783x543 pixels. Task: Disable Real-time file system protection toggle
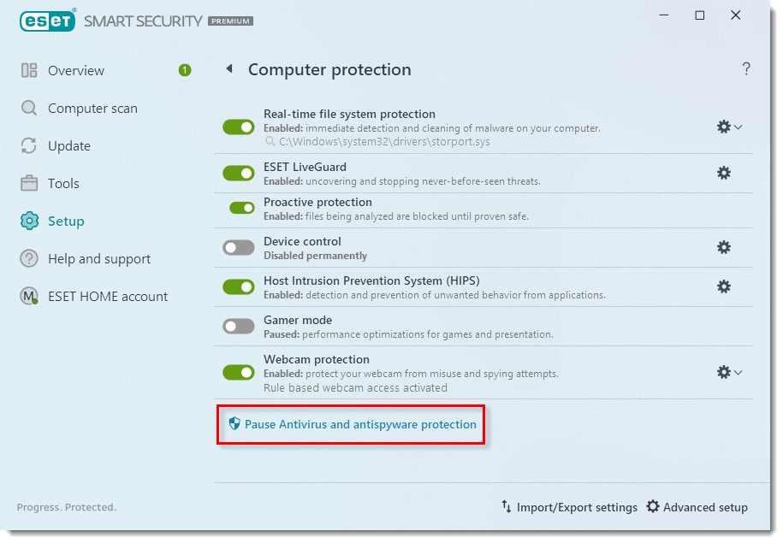pyautogui.click(x=239, y=127)
